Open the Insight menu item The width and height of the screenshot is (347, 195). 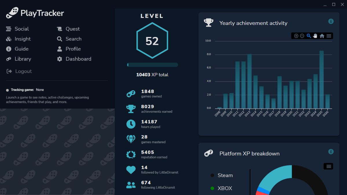coord(23,39)
